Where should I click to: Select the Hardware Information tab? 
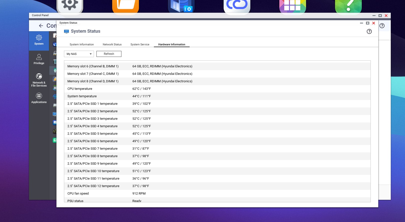pos(172,44)
